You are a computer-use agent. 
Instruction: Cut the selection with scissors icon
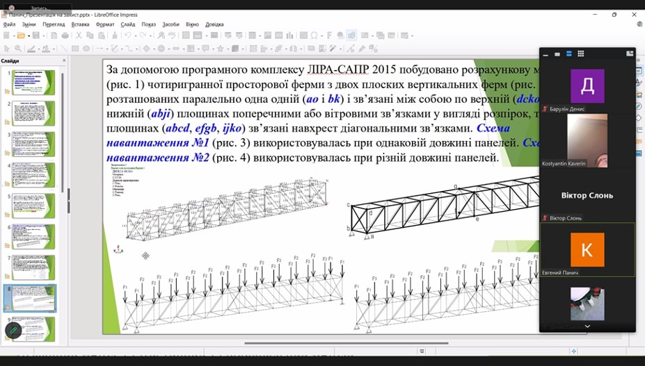tap(79, 35)
